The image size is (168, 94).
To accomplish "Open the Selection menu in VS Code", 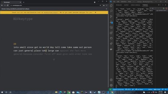I will 124,2.
